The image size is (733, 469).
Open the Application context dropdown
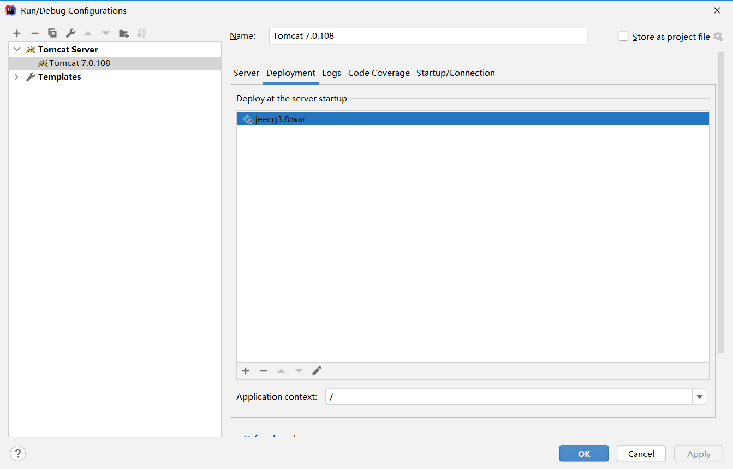[x=700, y=397]
